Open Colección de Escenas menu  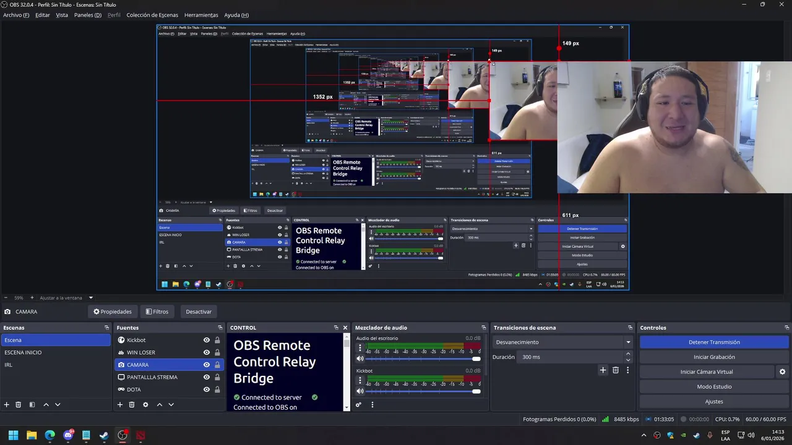pos(152,15)
